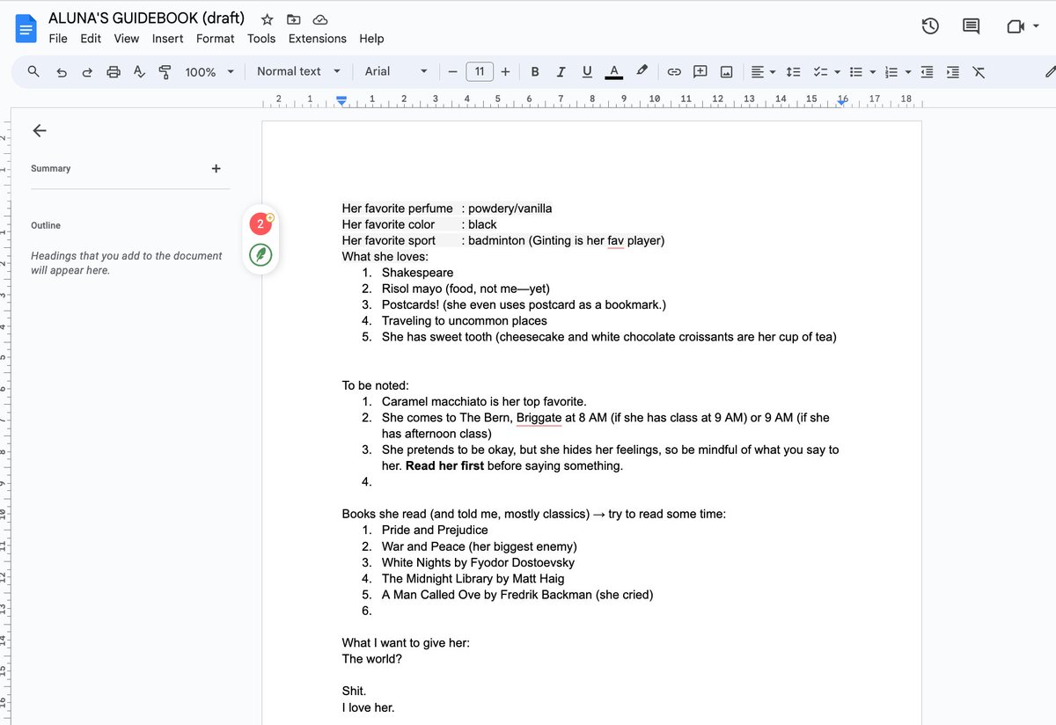The height and width of the screenshot is (725, 1056).
Task: Add a summary with the plus button
Action: click(x=216, y=168)
